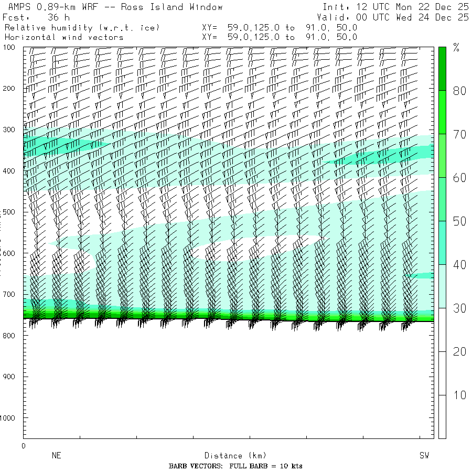Click the percent symbol above the colorbar

tap(456, 49)
